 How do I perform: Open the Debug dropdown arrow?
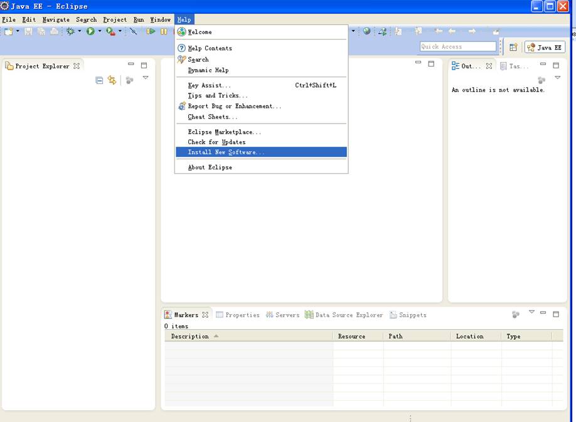click(x=79, y=31)
